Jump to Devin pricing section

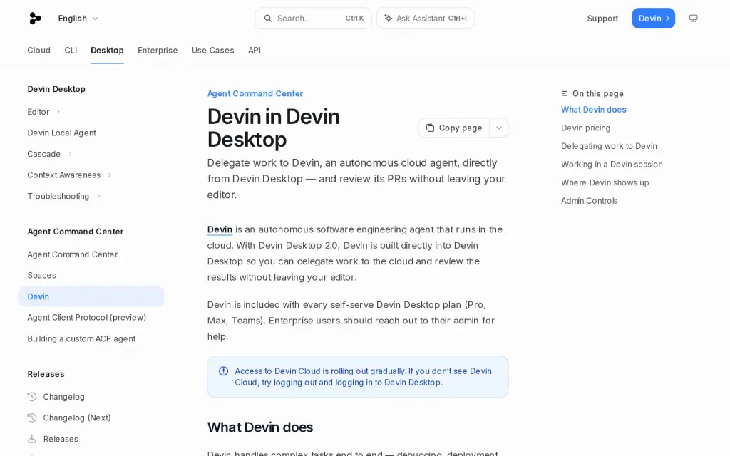click(586, 128)
